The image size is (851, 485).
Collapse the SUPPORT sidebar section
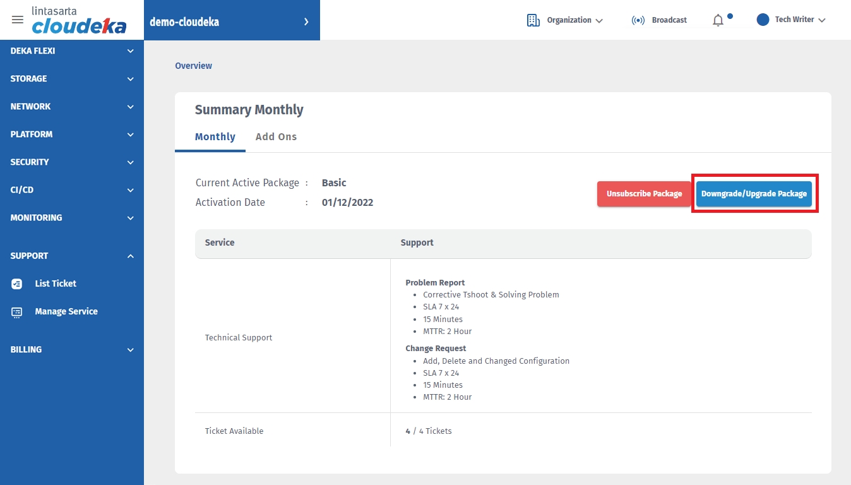[130, 256]
